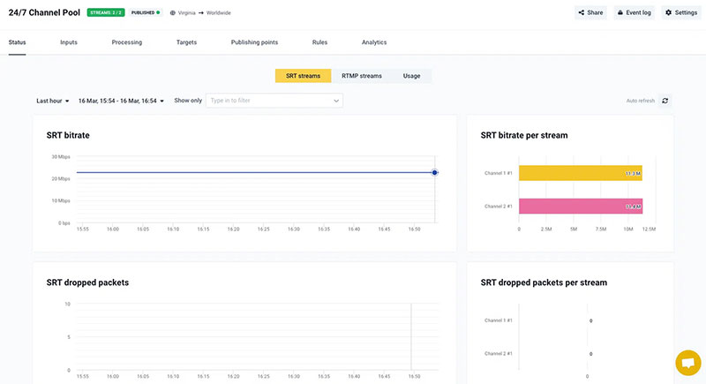Click the Streams 2/2 status badge
Image resolution: width=706 pixels, height=384 pixels.
tap(106, 13)
